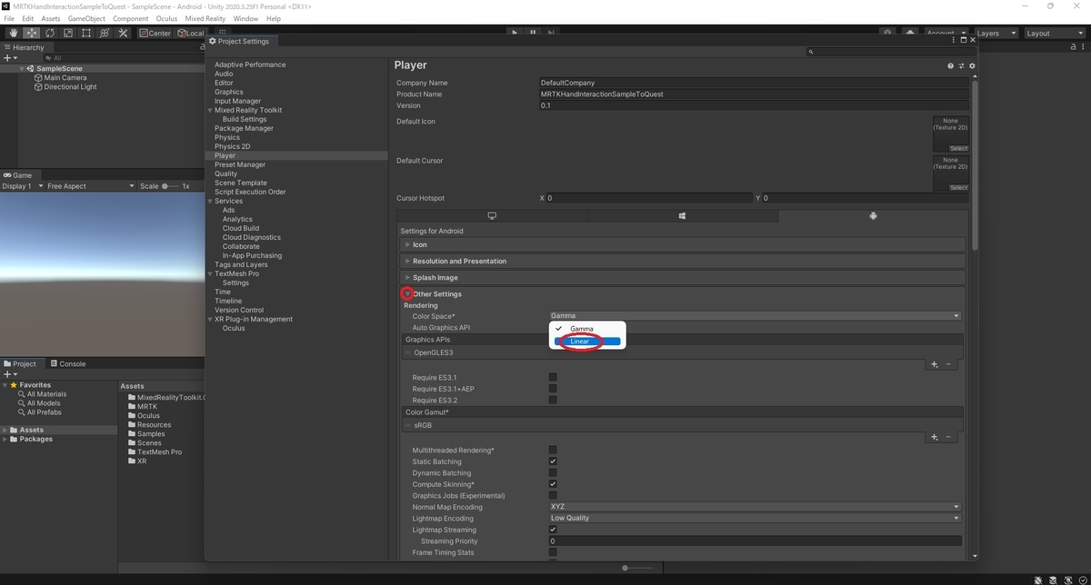Screen dimensions: 1091x585
Task: Expand the Splash Image section
Action: (683, 278)
